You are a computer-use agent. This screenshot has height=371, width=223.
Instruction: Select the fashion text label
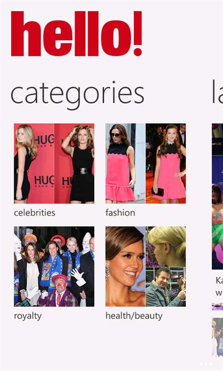click(120, 213)
